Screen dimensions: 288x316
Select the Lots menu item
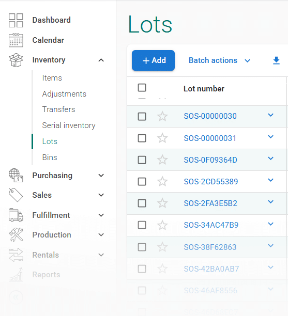coord(50,141)
